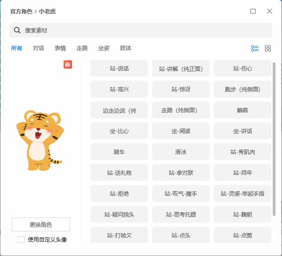Screen dimensions: 282x256
Task: Enable 使用自定义头像 checkbox
Action: [21, 239]
